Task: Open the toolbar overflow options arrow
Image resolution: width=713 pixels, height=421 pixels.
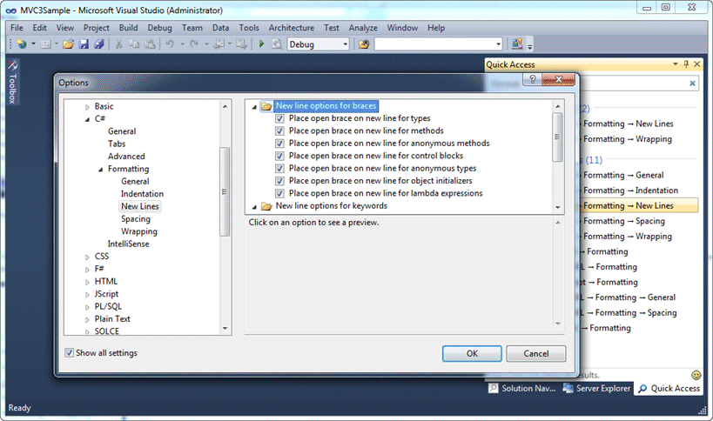Action: pyautogui.click(x=530, y=46)
